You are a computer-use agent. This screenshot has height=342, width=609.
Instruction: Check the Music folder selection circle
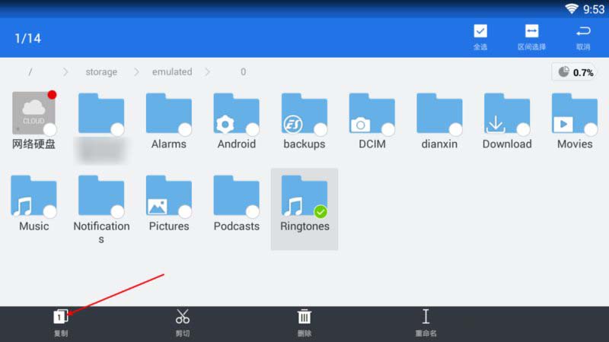[x=49, y=211]
